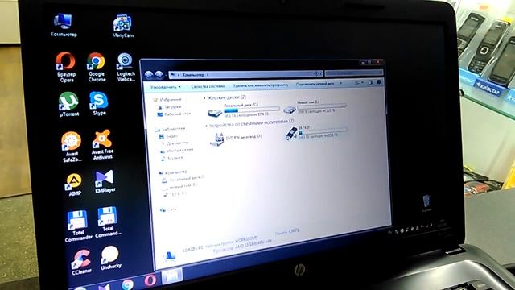
Task: Open Локальный диск (C:) drive icon
Action: pos(215,113)
